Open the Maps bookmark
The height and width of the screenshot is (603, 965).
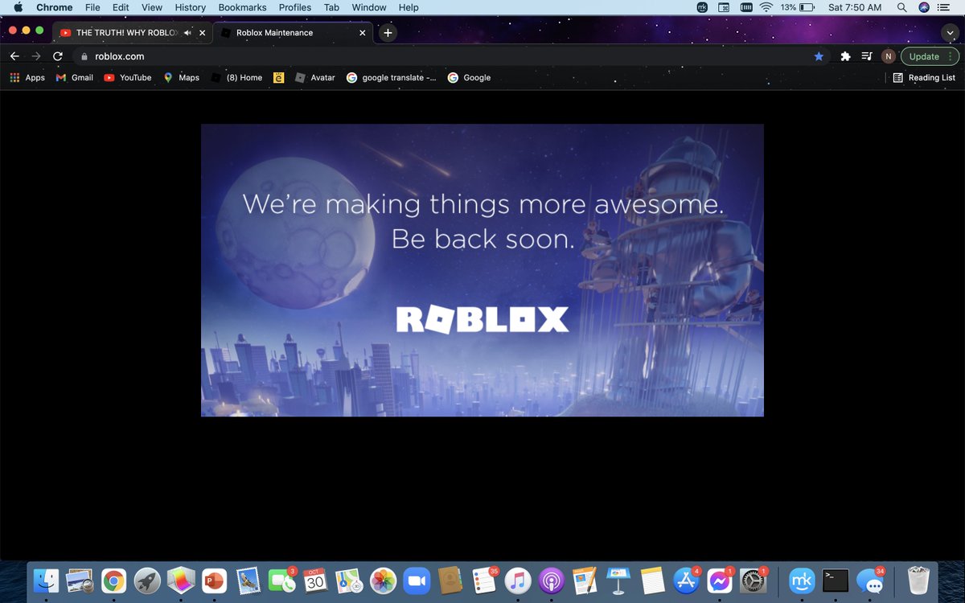point(181,78)
